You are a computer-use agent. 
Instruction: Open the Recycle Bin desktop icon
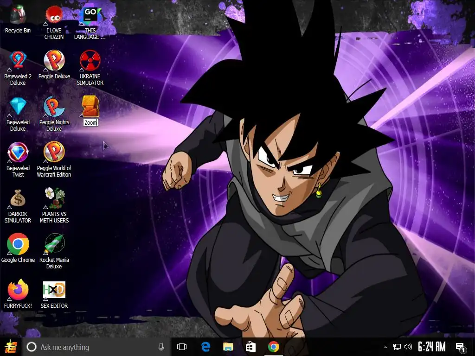[18, 15]
